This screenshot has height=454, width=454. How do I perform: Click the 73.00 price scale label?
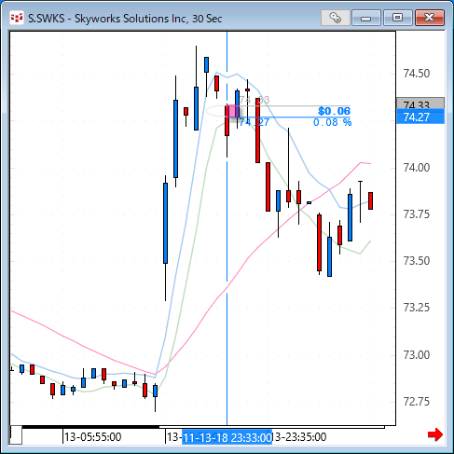point(417,355)
